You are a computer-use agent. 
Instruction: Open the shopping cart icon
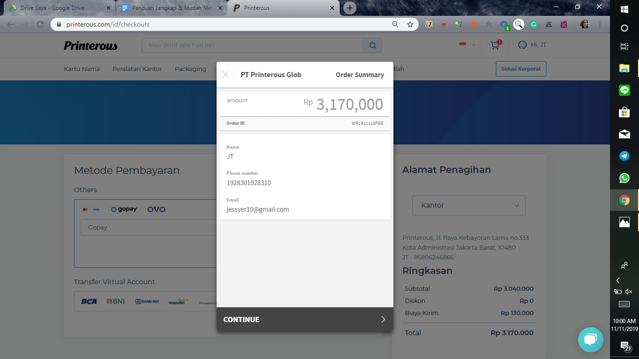tap(495, 45)
